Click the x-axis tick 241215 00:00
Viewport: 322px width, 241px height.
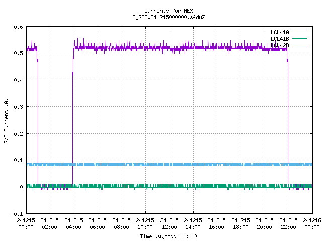tap(26, 223)
